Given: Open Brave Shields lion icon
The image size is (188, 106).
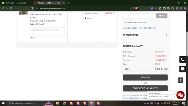Looking at the screenshot, I should [136, 9].
